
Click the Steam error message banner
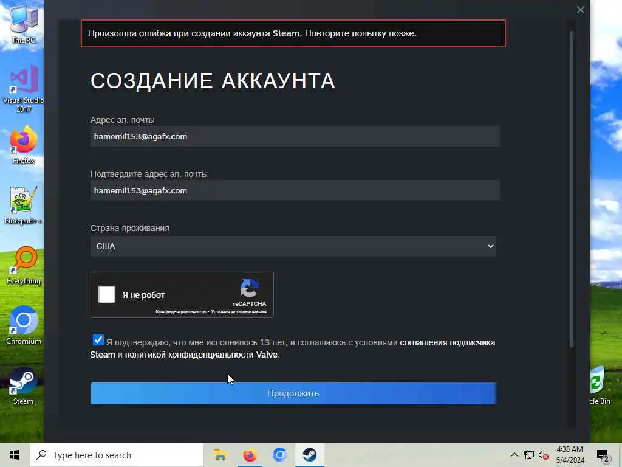coord(293,33)
